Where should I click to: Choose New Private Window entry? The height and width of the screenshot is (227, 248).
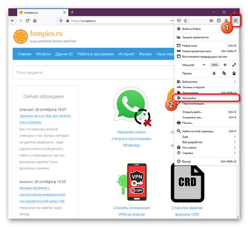[x=207, y=51]
